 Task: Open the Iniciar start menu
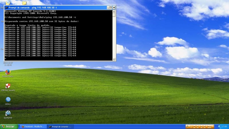click(x=9, y=126)
